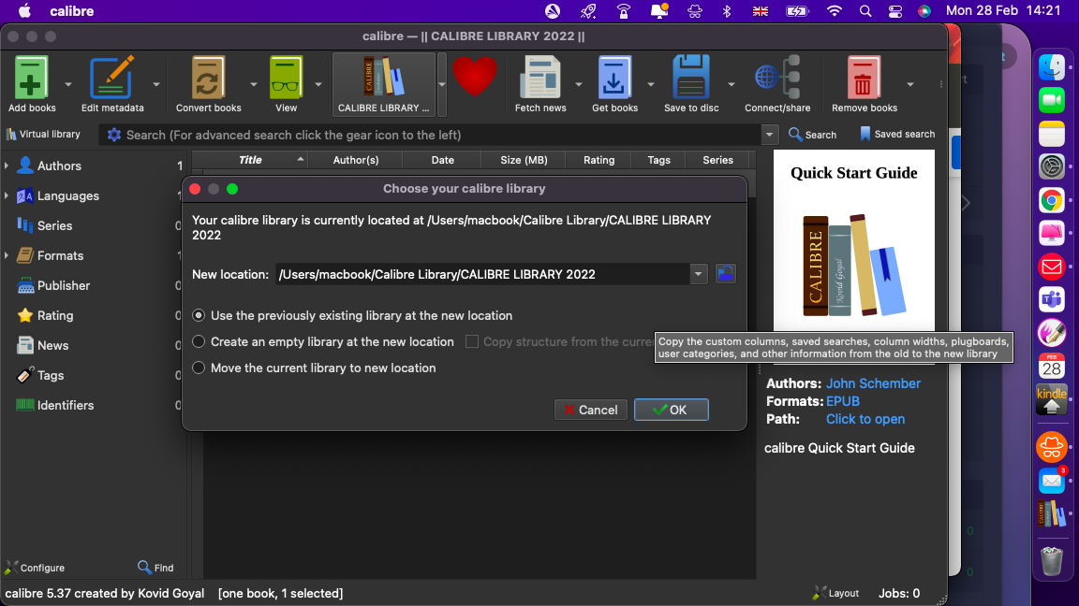
Task: Open the New location path dropdown
Action: pyautogui.click(x=698, y=274)
